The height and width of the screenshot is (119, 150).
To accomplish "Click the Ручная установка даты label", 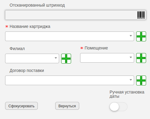I will click(127, 94).
